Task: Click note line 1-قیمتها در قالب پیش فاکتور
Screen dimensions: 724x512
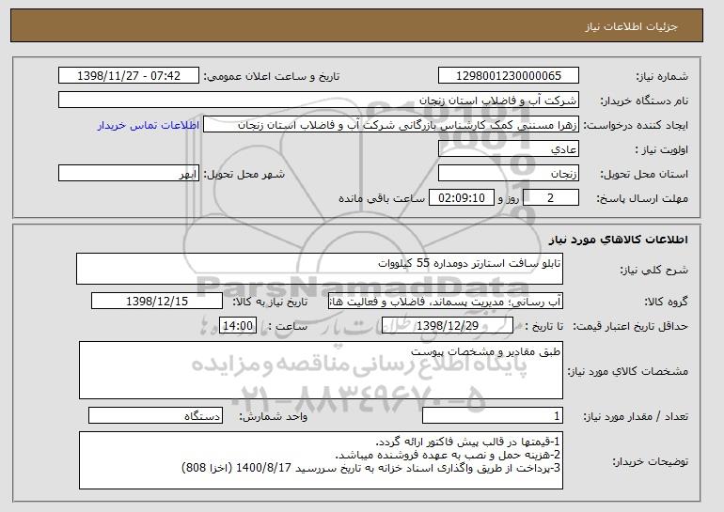Action: click(467, 442)
